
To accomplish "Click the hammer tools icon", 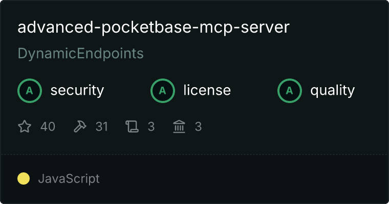I will [80, 126].
